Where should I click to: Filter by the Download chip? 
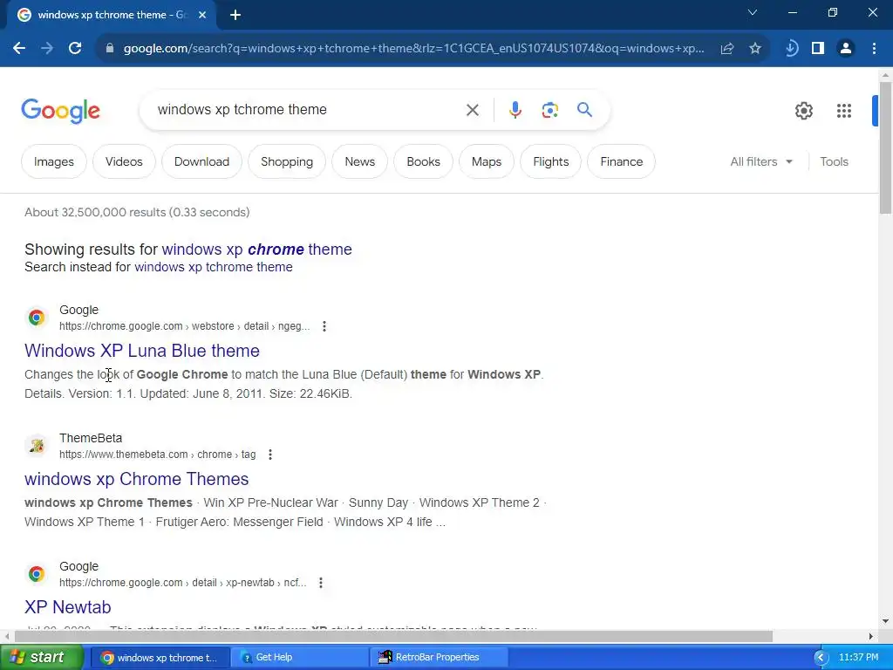[x=201, y=161]
